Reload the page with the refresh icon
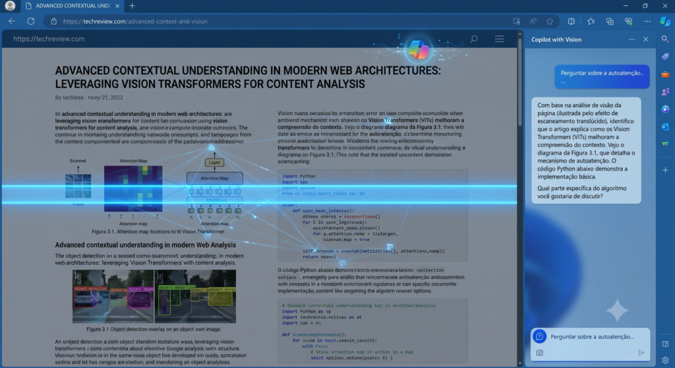The height and width of the screenshot is (368, 675). (31, 21)
